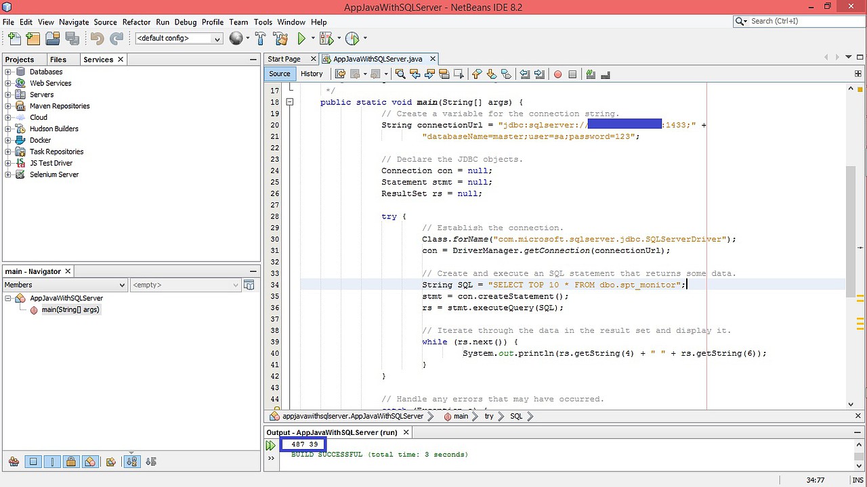Viewport: 867px width, 487px height.
Task: Toggle Show Inner Classes filter in Navigator
Action: (90, 462)
